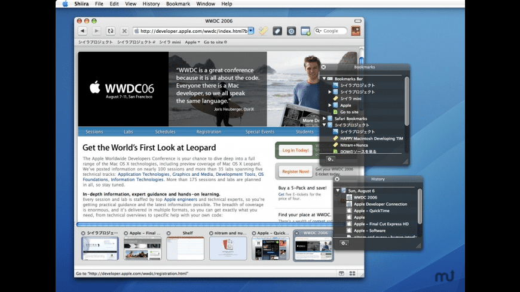Open the Shiira application menu
This screenshot has width=520, height=292.
coord(81,4)
